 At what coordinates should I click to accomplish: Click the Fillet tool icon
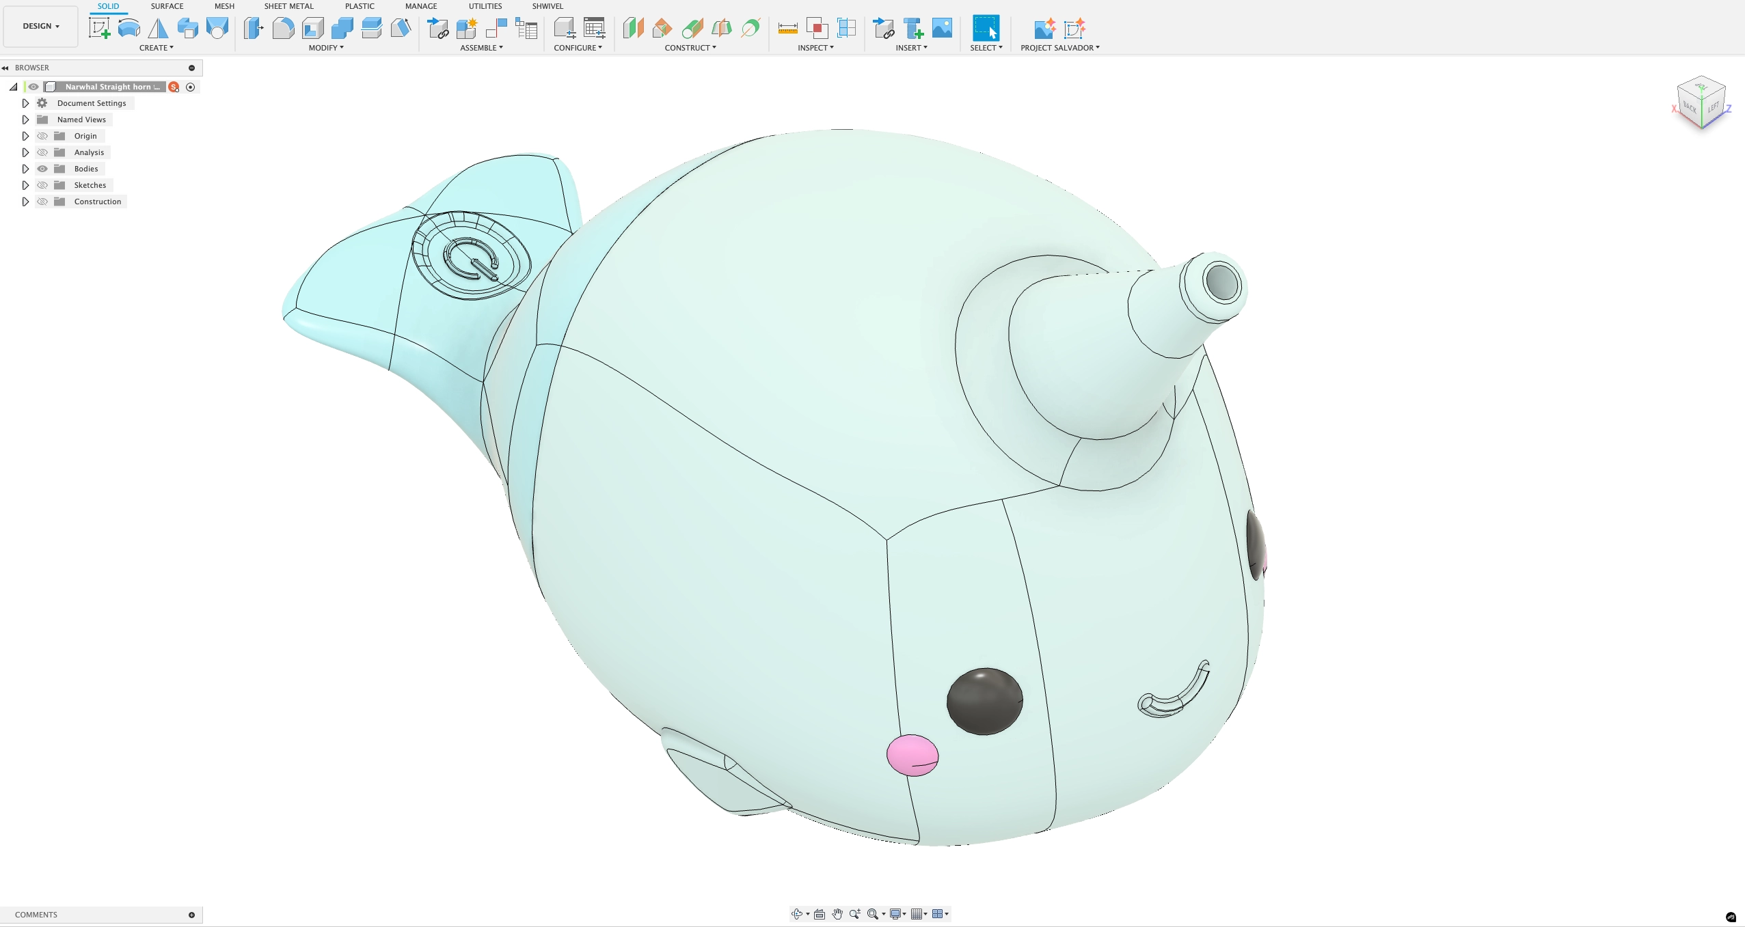(283, 28)
